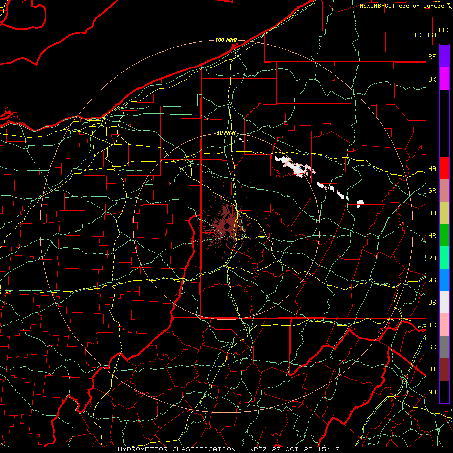The width and height of the screenshot is (453, 453).
Task: Click the HHC product code text
Action: pyautogui.click(x=442, y=30)
